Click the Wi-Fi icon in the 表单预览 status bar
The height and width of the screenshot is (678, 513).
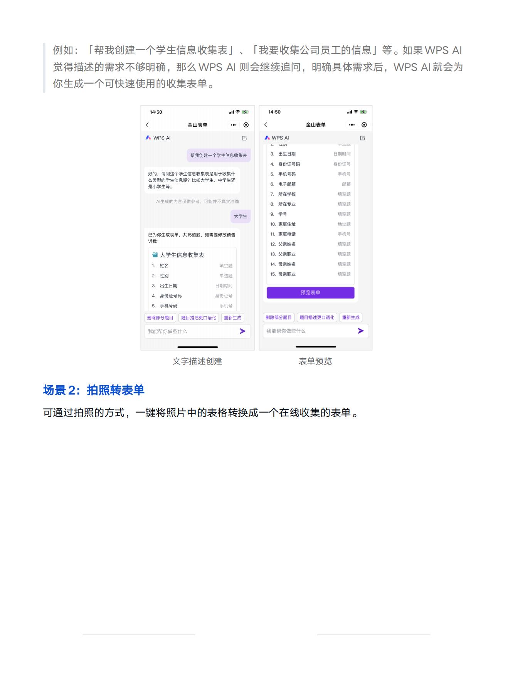[x=356, y=112]
